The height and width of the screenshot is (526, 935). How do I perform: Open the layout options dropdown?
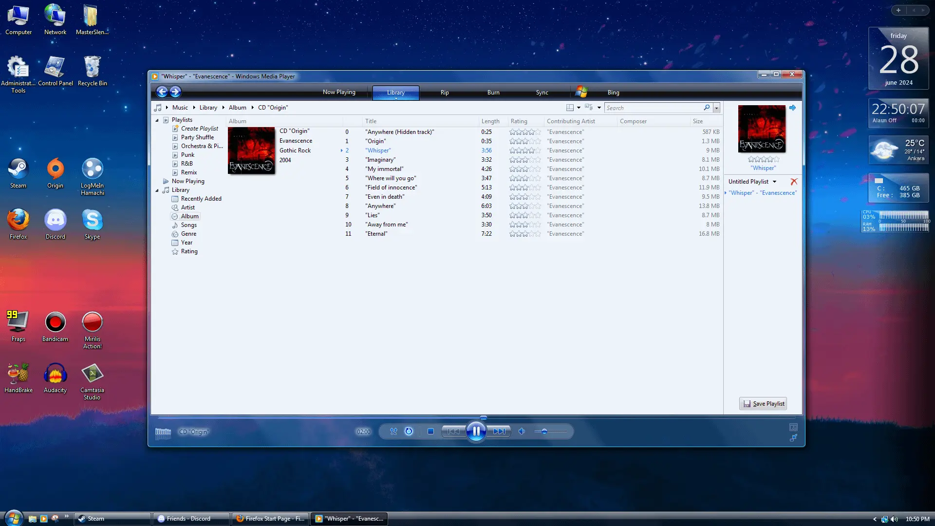pyautogui.click(x=579, y=108)
